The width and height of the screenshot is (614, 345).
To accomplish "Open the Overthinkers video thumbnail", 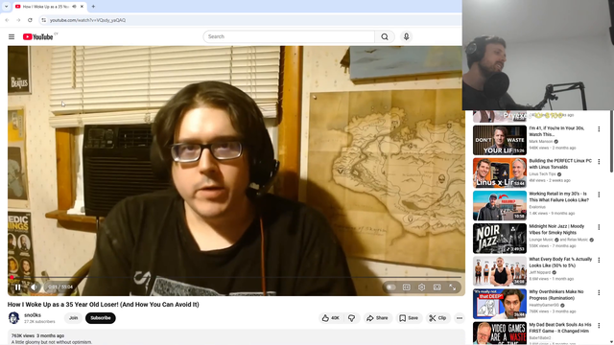I will tap(500, 304).
